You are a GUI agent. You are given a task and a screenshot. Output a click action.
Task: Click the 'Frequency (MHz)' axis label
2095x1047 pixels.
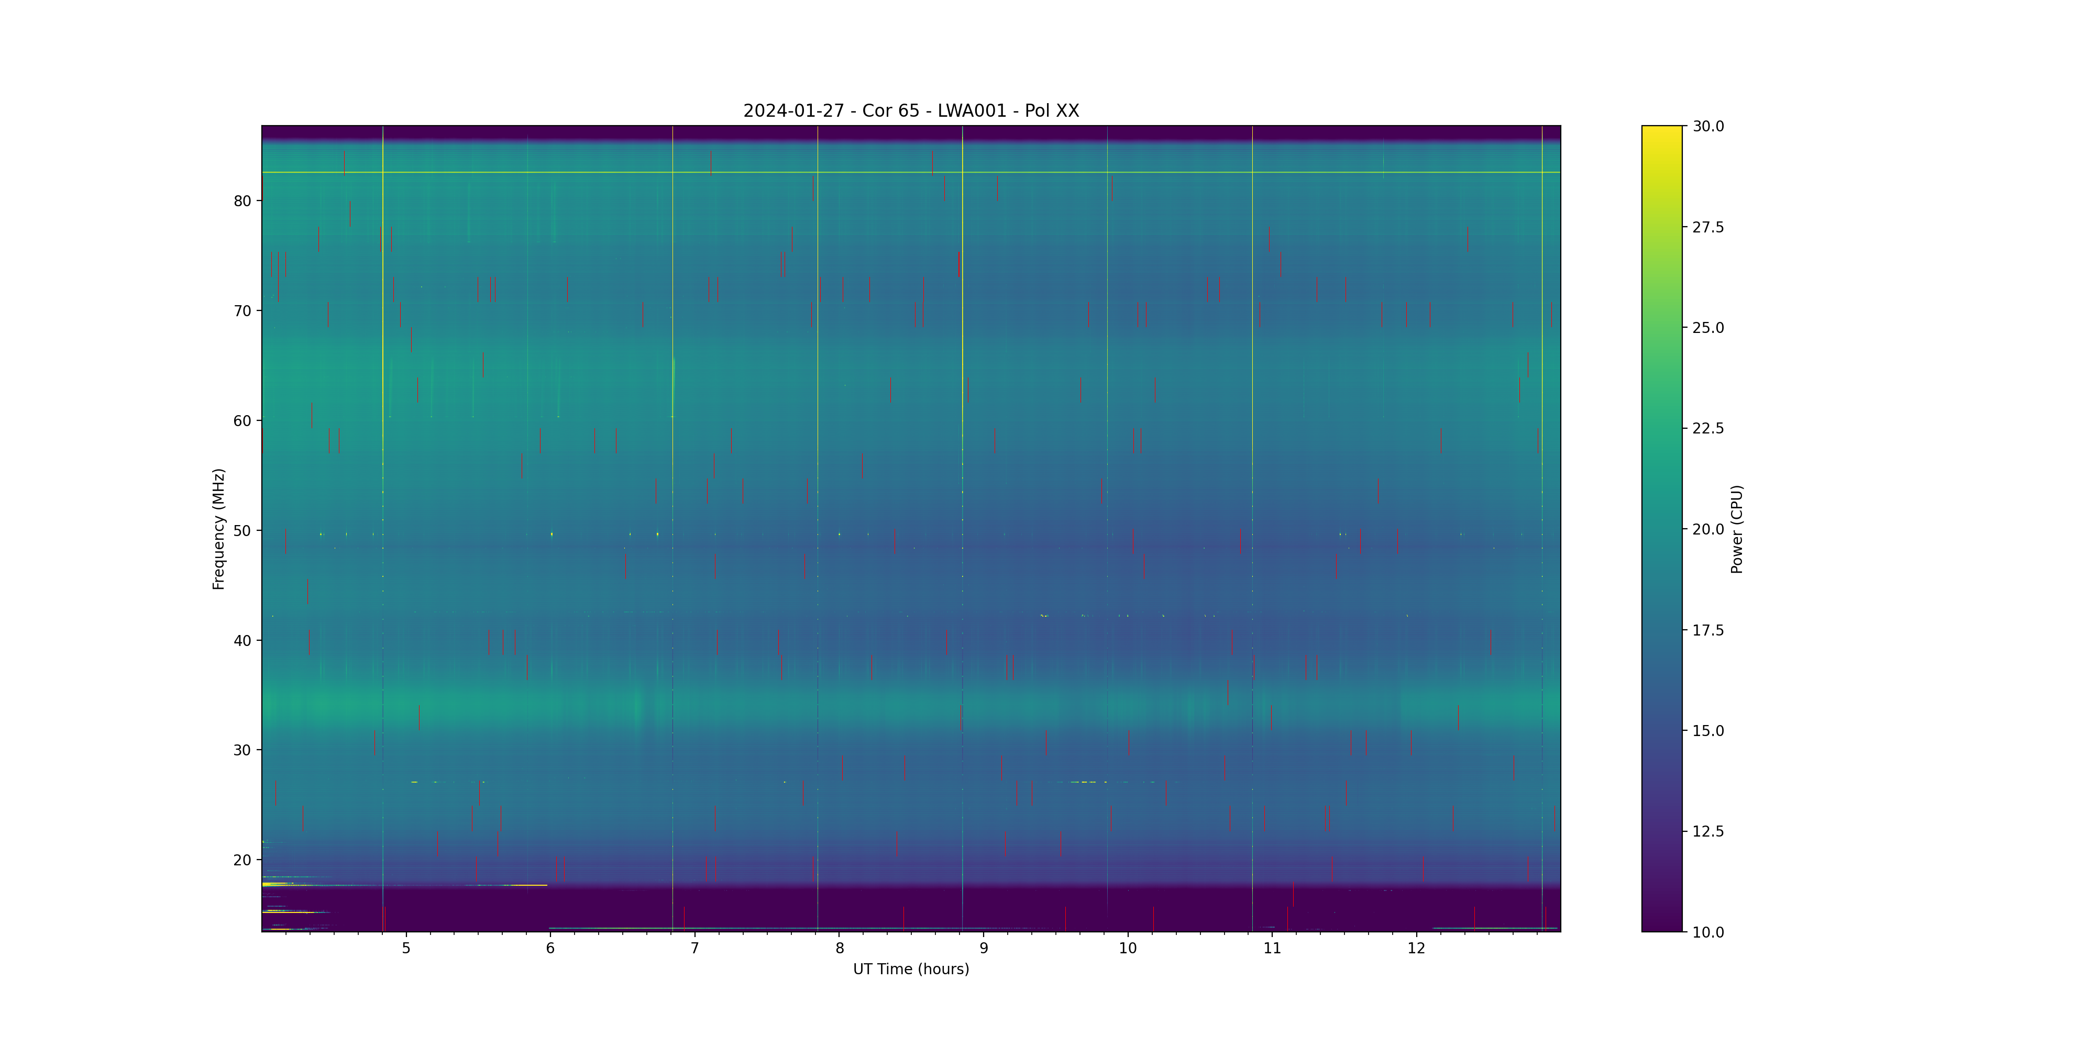(218, 528)
